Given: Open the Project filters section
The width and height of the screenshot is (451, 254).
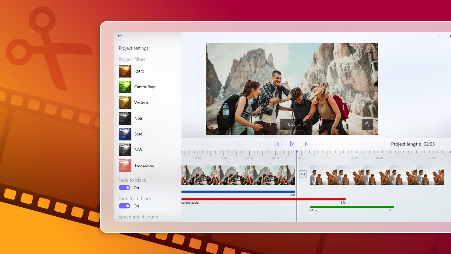Looking at the screenshot, I should point(132,59).
